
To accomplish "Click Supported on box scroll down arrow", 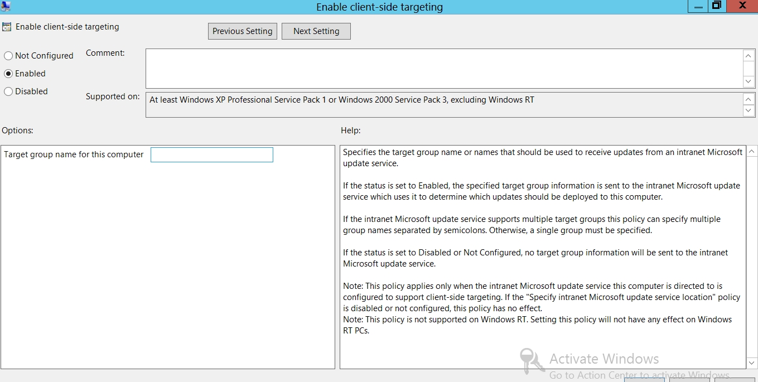I will point(749,111).
